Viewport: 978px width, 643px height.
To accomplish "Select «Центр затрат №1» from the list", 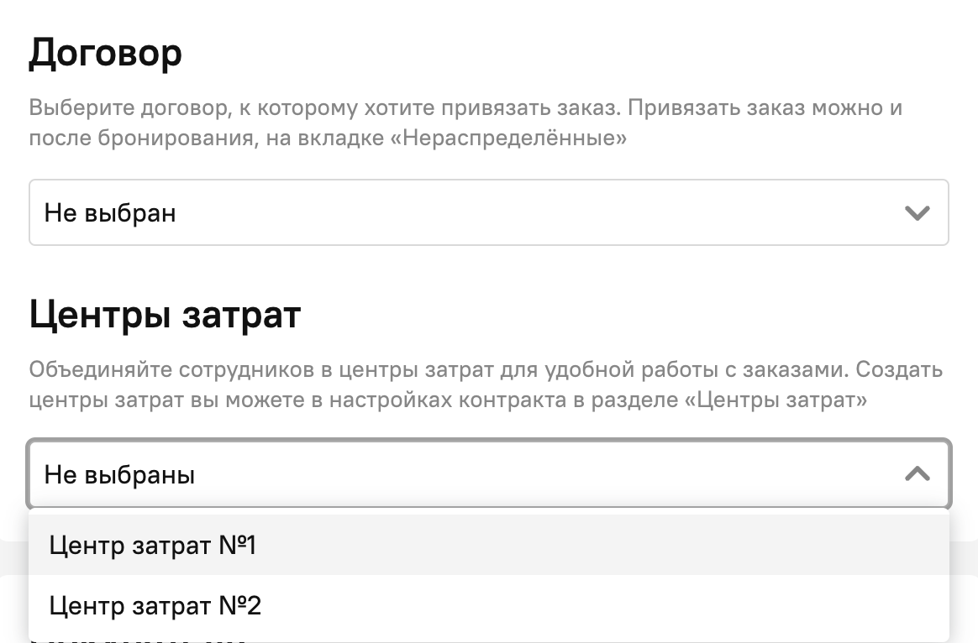I will pos(152,546).
